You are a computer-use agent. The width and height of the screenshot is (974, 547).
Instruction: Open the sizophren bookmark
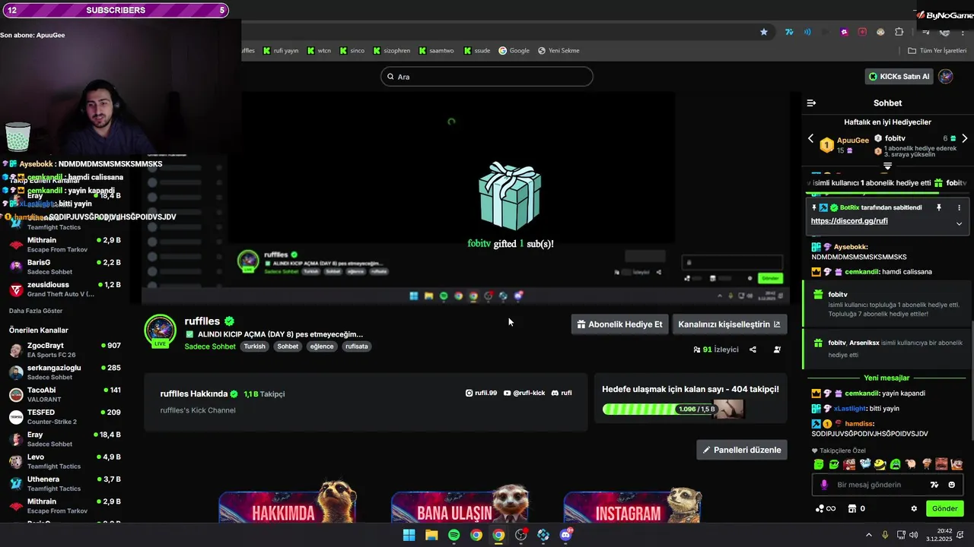392,51
